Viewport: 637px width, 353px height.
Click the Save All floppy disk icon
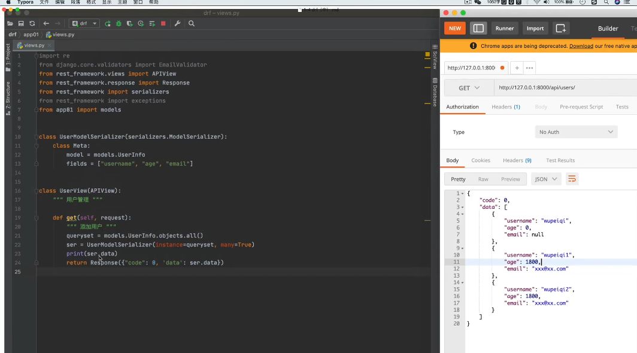click(x=21, y=23)
